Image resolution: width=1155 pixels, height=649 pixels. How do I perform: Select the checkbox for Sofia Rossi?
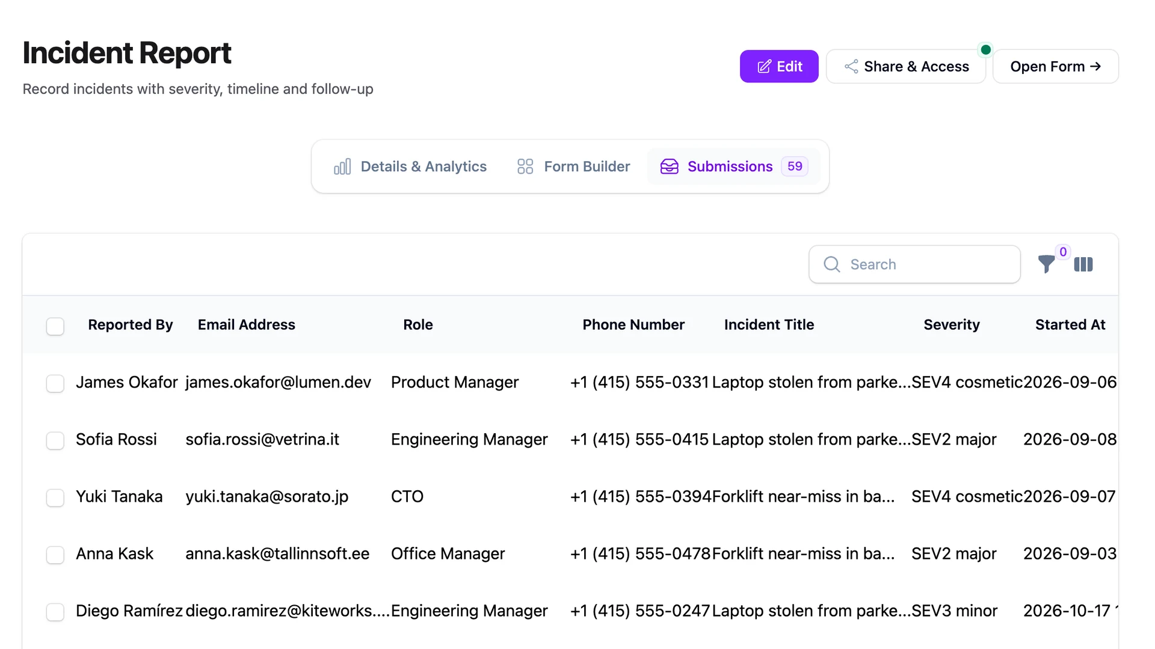(55, 440)
